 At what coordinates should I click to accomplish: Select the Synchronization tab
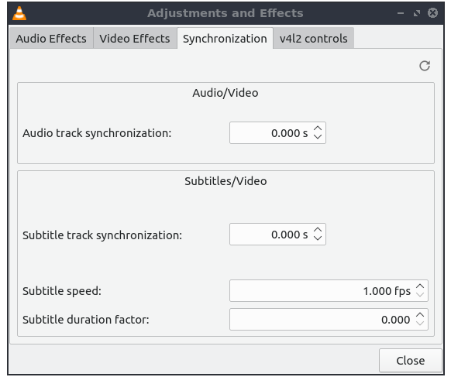pos(225,39)
